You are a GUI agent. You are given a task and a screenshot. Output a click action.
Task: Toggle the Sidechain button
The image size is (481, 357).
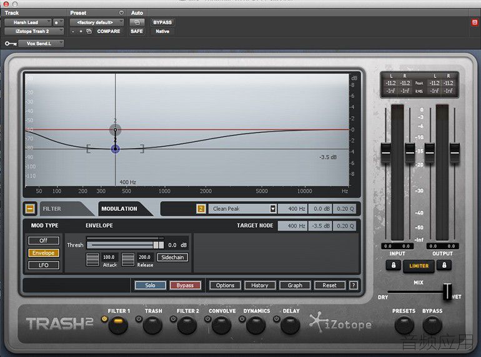coord(172,257)
